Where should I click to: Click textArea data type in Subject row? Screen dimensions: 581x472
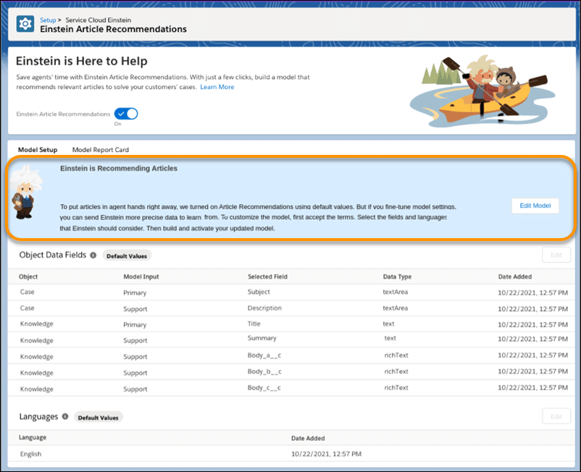tap(396, 292)
